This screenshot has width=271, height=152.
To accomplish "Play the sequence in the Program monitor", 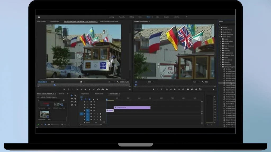I will [175, 89].
